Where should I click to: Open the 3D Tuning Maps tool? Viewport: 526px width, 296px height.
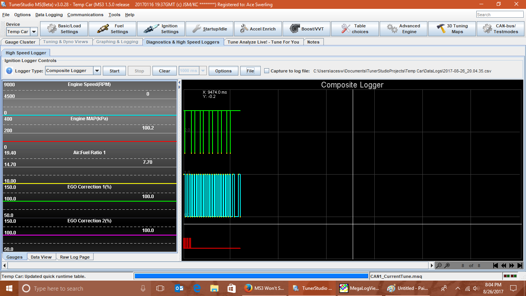(452, 29)
